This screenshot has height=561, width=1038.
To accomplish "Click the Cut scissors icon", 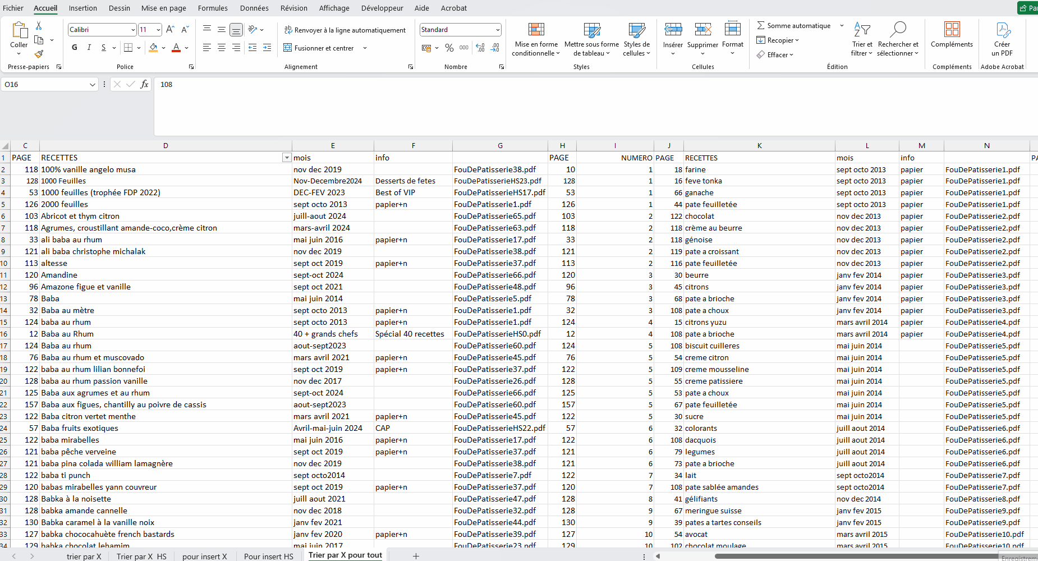I will point(39,26).
